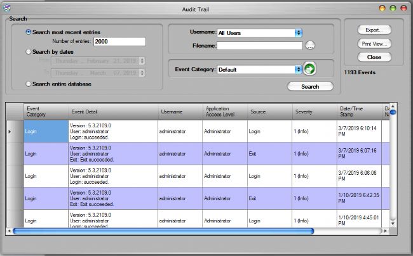Sort by Username column header

[x=180, y=112]
